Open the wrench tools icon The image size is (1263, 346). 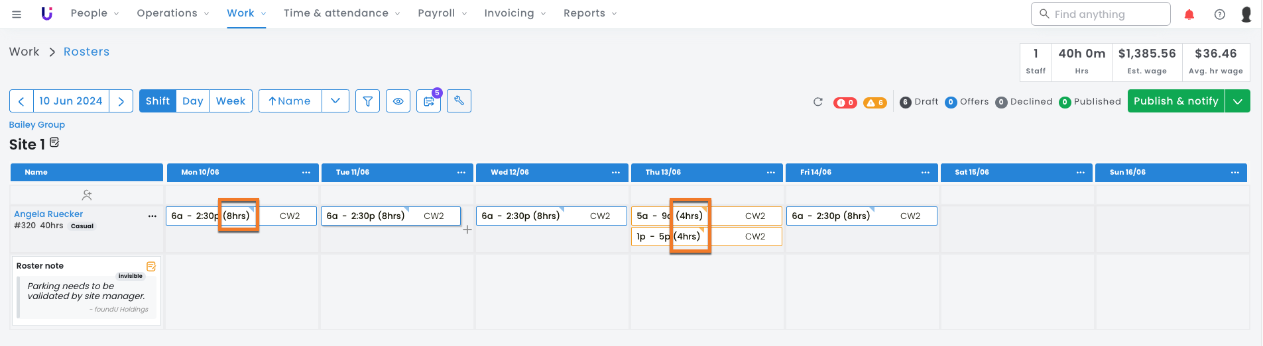point(459,101)
